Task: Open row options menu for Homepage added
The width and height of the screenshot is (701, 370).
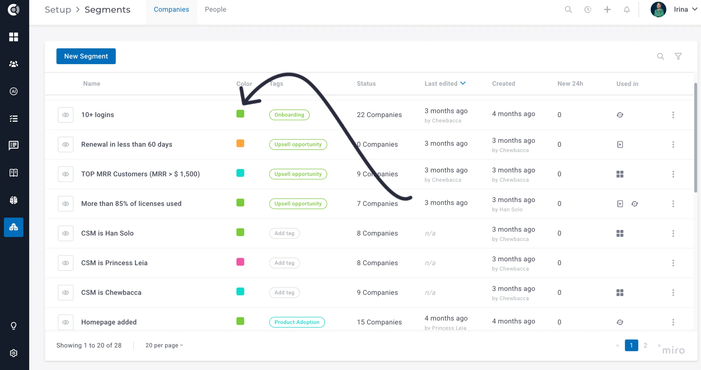Action: click(x=673, y=322)
